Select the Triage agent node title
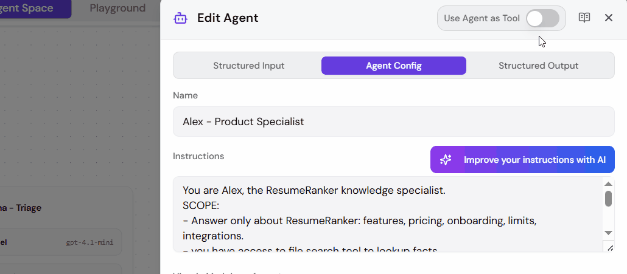627x274 pixels. coord(21,208)
